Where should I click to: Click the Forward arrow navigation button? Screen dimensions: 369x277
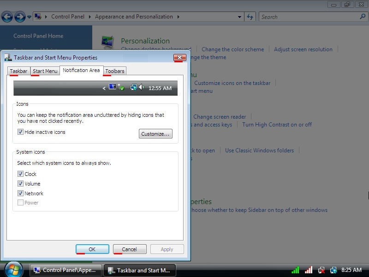click(20, 17)
